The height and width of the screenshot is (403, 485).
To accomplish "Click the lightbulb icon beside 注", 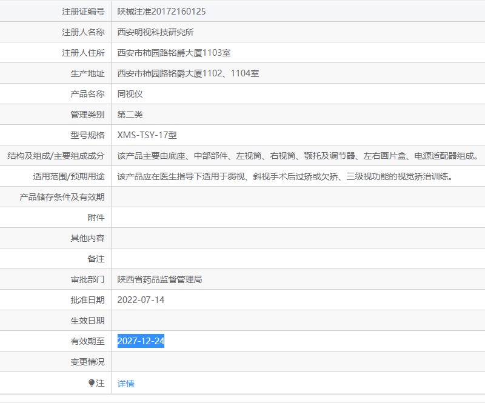I will (92, 383).
